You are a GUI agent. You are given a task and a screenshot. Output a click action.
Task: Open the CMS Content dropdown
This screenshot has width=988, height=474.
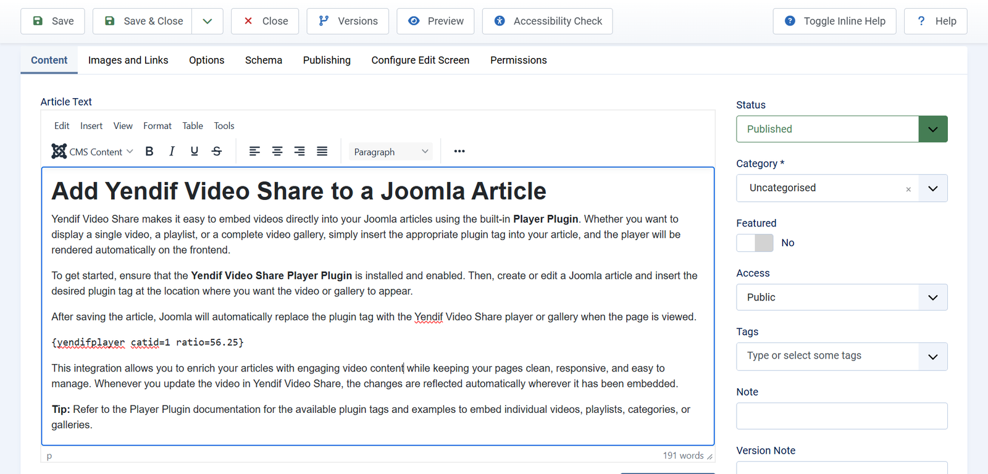pyautogui.click(x=93, y=151)
